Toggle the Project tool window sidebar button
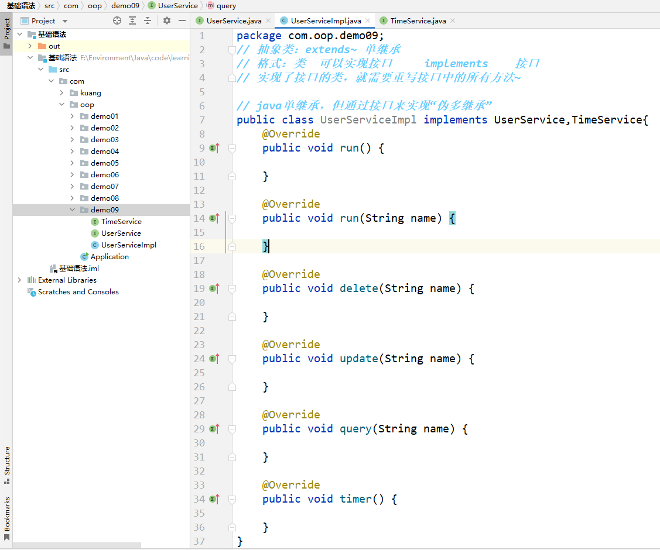 6,33
